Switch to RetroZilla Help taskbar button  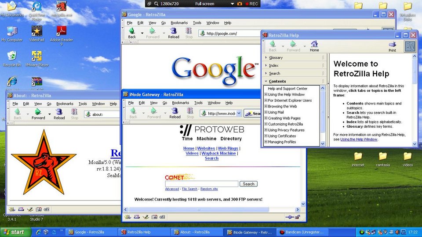click(145, 232)
